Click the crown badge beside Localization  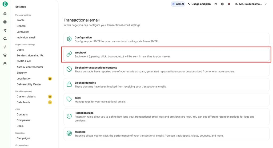coord(50,79)
